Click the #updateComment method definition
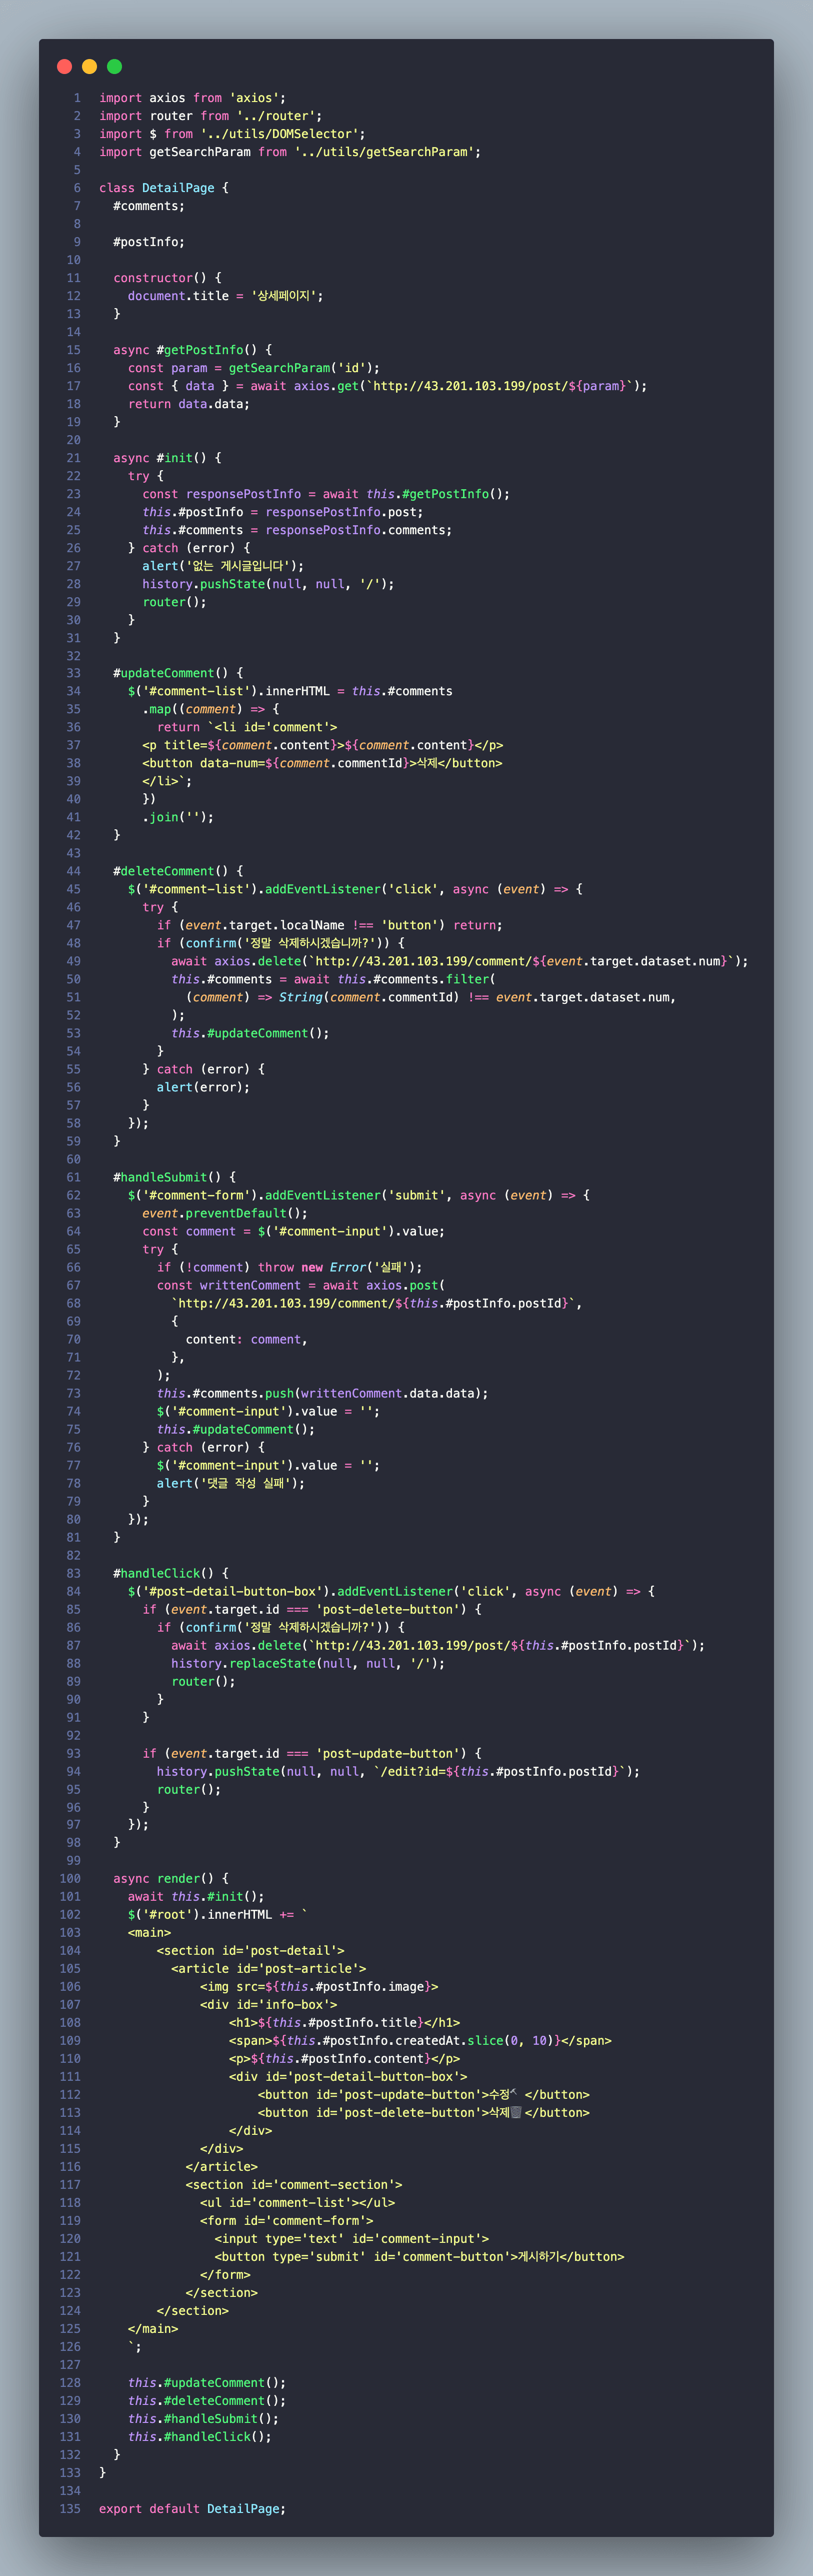The width and height of the screenshot is (813, 2576). click(163, 673)
